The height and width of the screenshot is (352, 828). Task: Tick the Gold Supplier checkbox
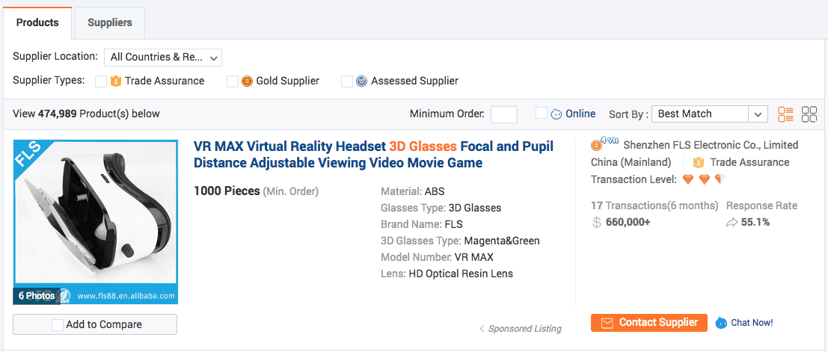coord(233,81)
